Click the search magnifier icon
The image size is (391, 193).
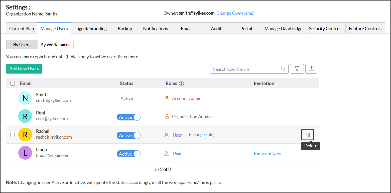(x=283, y=69)
